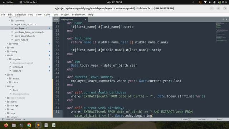Expand the assets folder arrow

coord(7,78)
